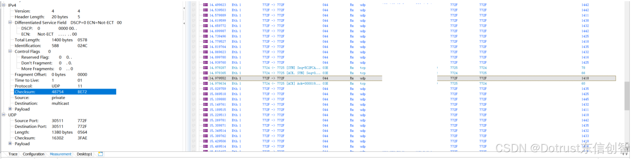Expand the Payload node under UDP
The image size is (631, 159).
pyautogui.click(x=10, y=143)
